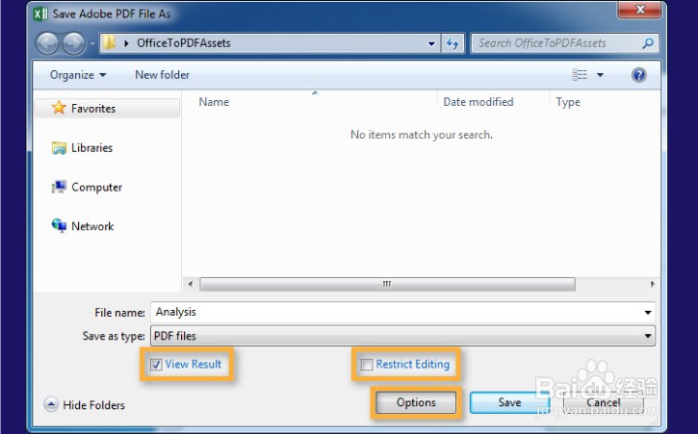Click the folder icon in address bar
The image size is (698, 434).
[x=109, y=42]
